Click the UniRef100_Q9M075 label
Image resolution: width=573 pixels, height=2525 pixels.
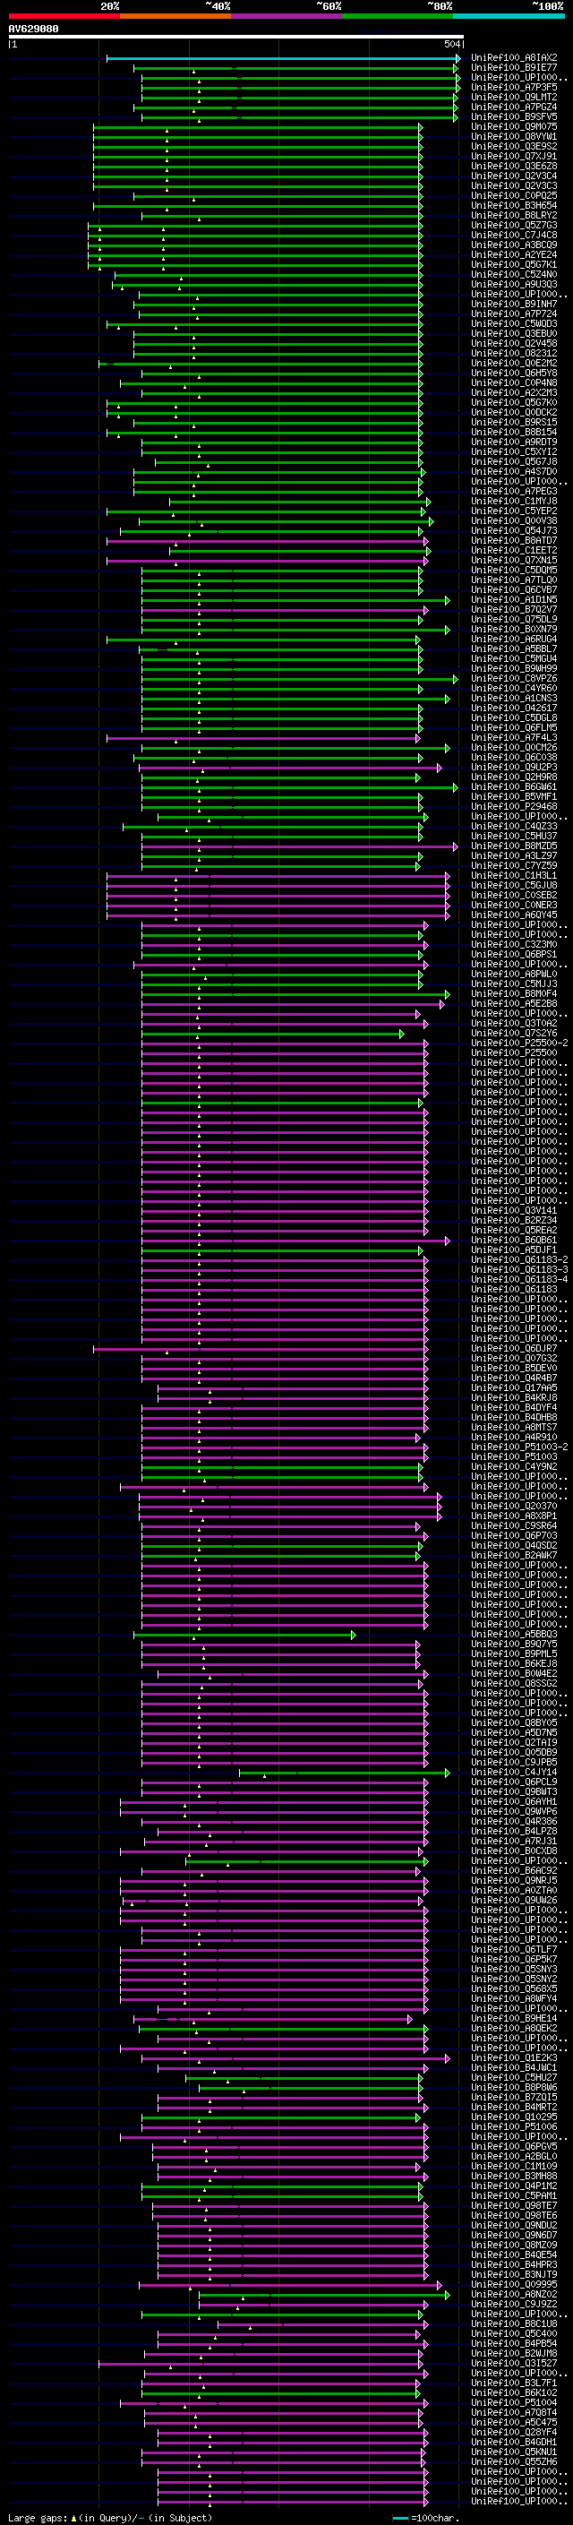pos(513,126)
